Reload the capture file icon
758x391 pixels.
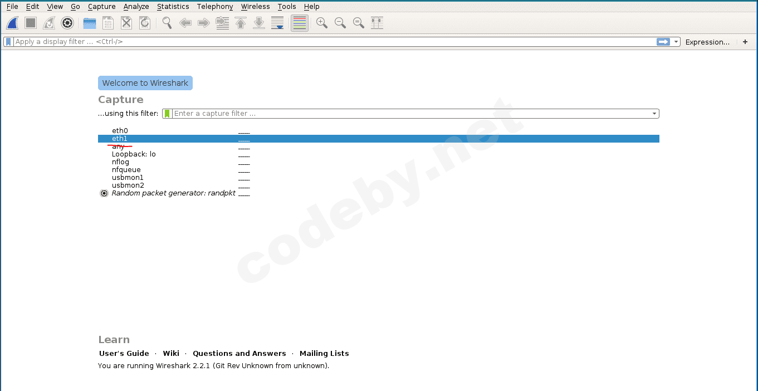pyautogui.click(x=145, y=23)
